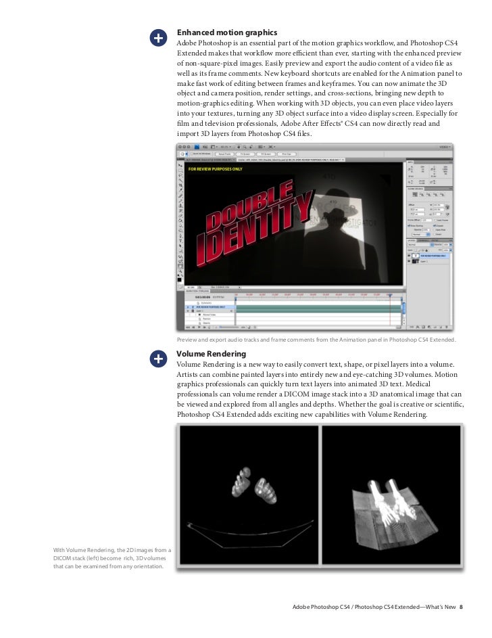Toggle the Invert checkbox in Clone Source

coord(435,234)
